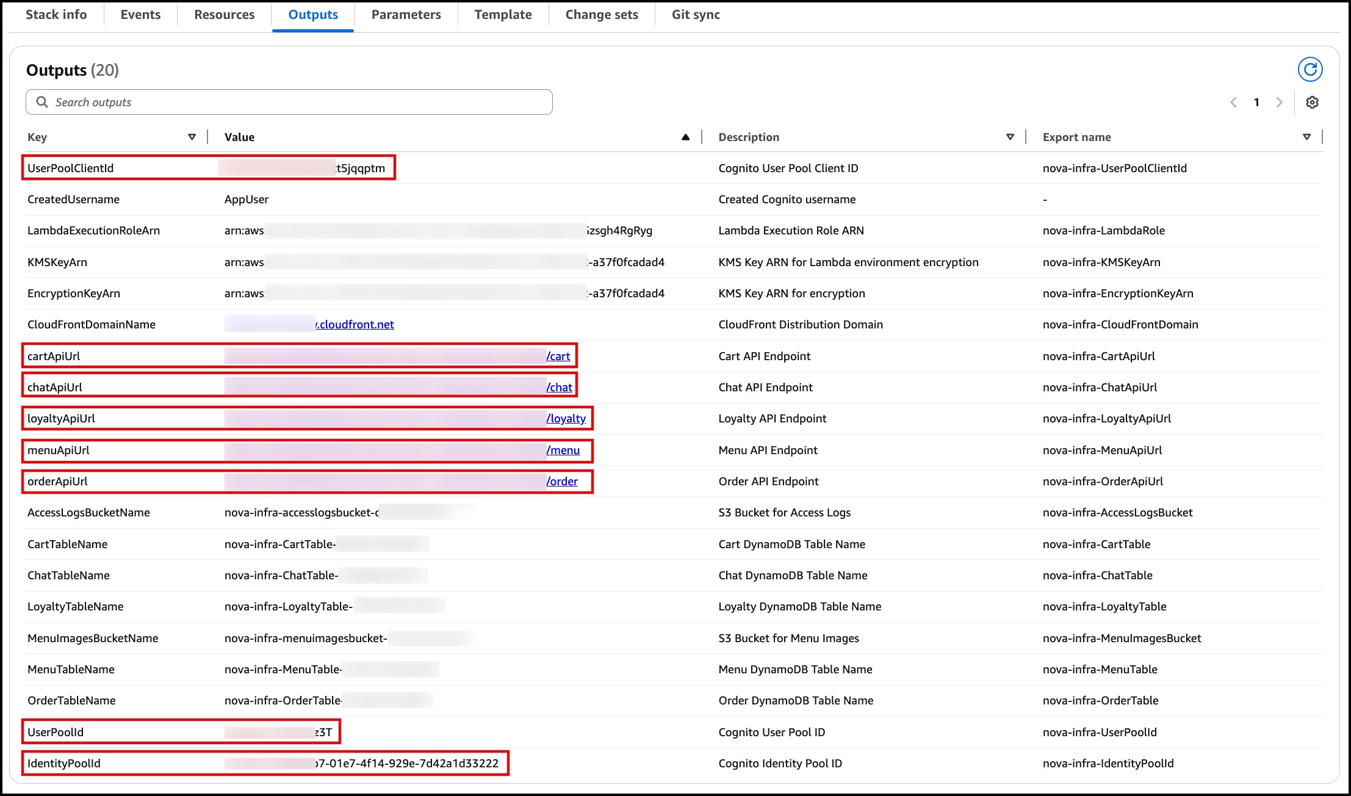Image resolution: width=1351 pixels, height=796 pixels.
Task: Open the cloudfront.net domain link
Action: [355, 325]
